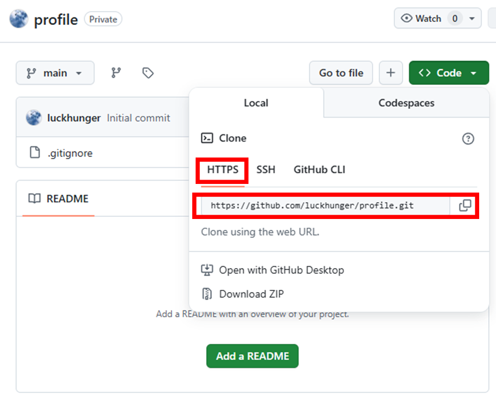Click the Private visibility label
Viewport: 496px width, 401px height.
point(103,19)
